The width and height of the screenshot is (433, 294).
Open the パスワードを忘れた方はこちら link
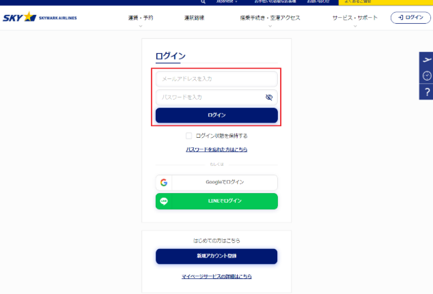[x=216, y=149]
